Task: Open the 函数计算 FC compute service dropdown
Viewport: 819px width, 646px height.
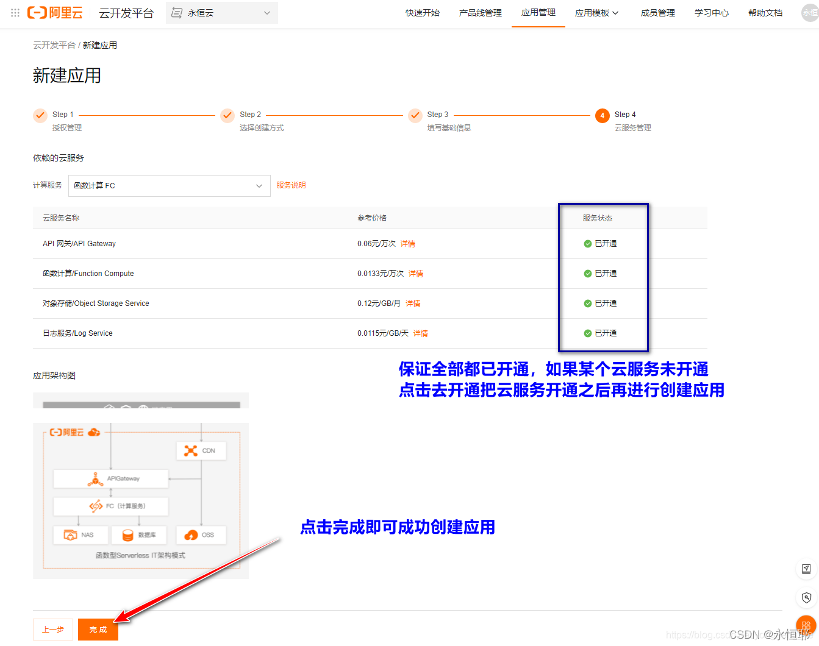Action: (170, 186)
